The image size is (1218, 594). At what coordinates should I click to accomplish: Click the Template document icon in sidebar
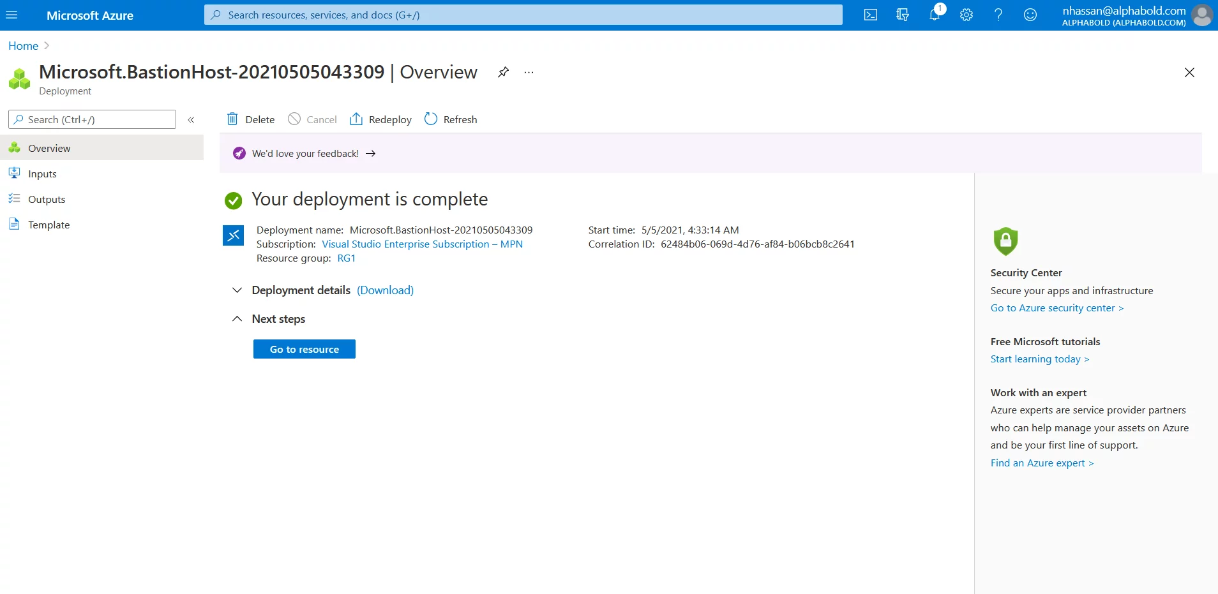tap(14, 224)
